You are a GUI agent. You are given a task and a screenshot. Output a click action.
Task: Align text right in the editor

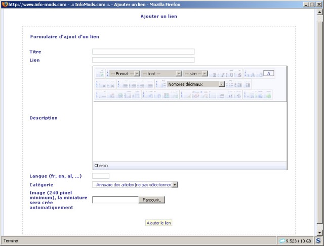[142, 85]
